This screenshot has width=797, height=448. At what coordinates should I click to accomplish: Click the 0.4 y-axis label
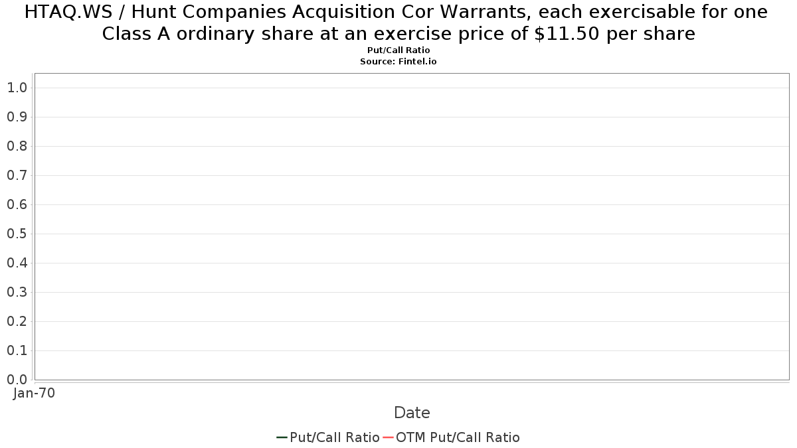(x=17, y=263)
